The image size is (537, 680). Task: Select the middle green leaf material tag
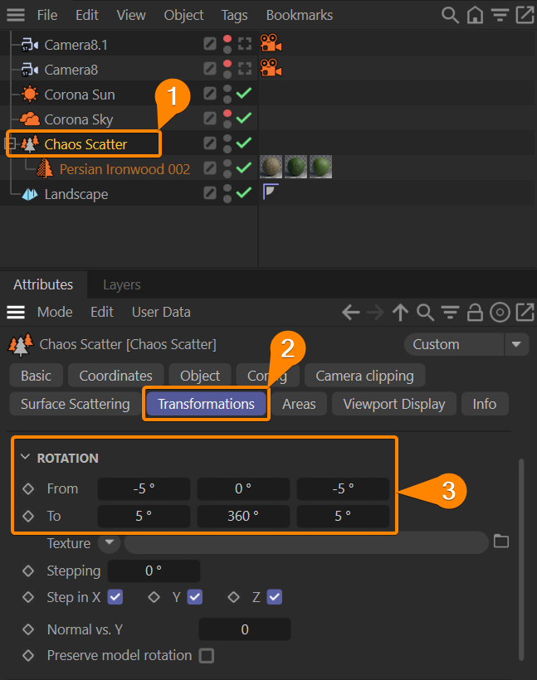tap(295, 167)
